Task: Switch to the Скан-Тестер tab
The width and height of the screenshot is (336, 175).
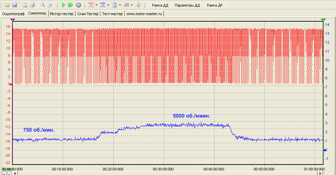Action: (88, 14)
